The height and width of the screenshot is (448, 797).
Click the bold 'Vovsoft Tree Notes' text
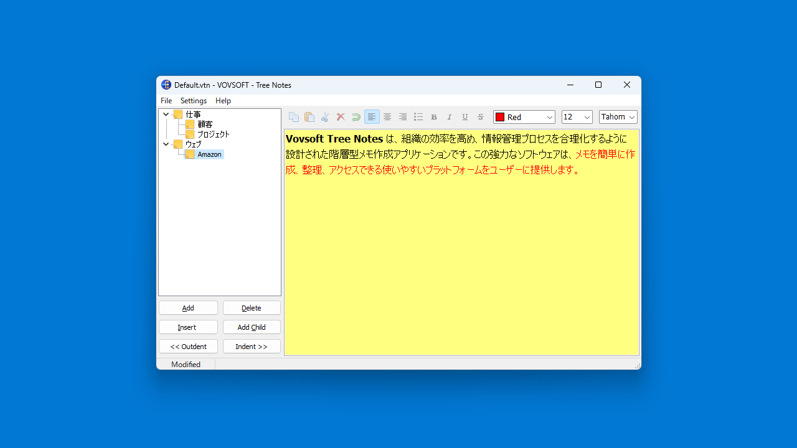(334, 139)
